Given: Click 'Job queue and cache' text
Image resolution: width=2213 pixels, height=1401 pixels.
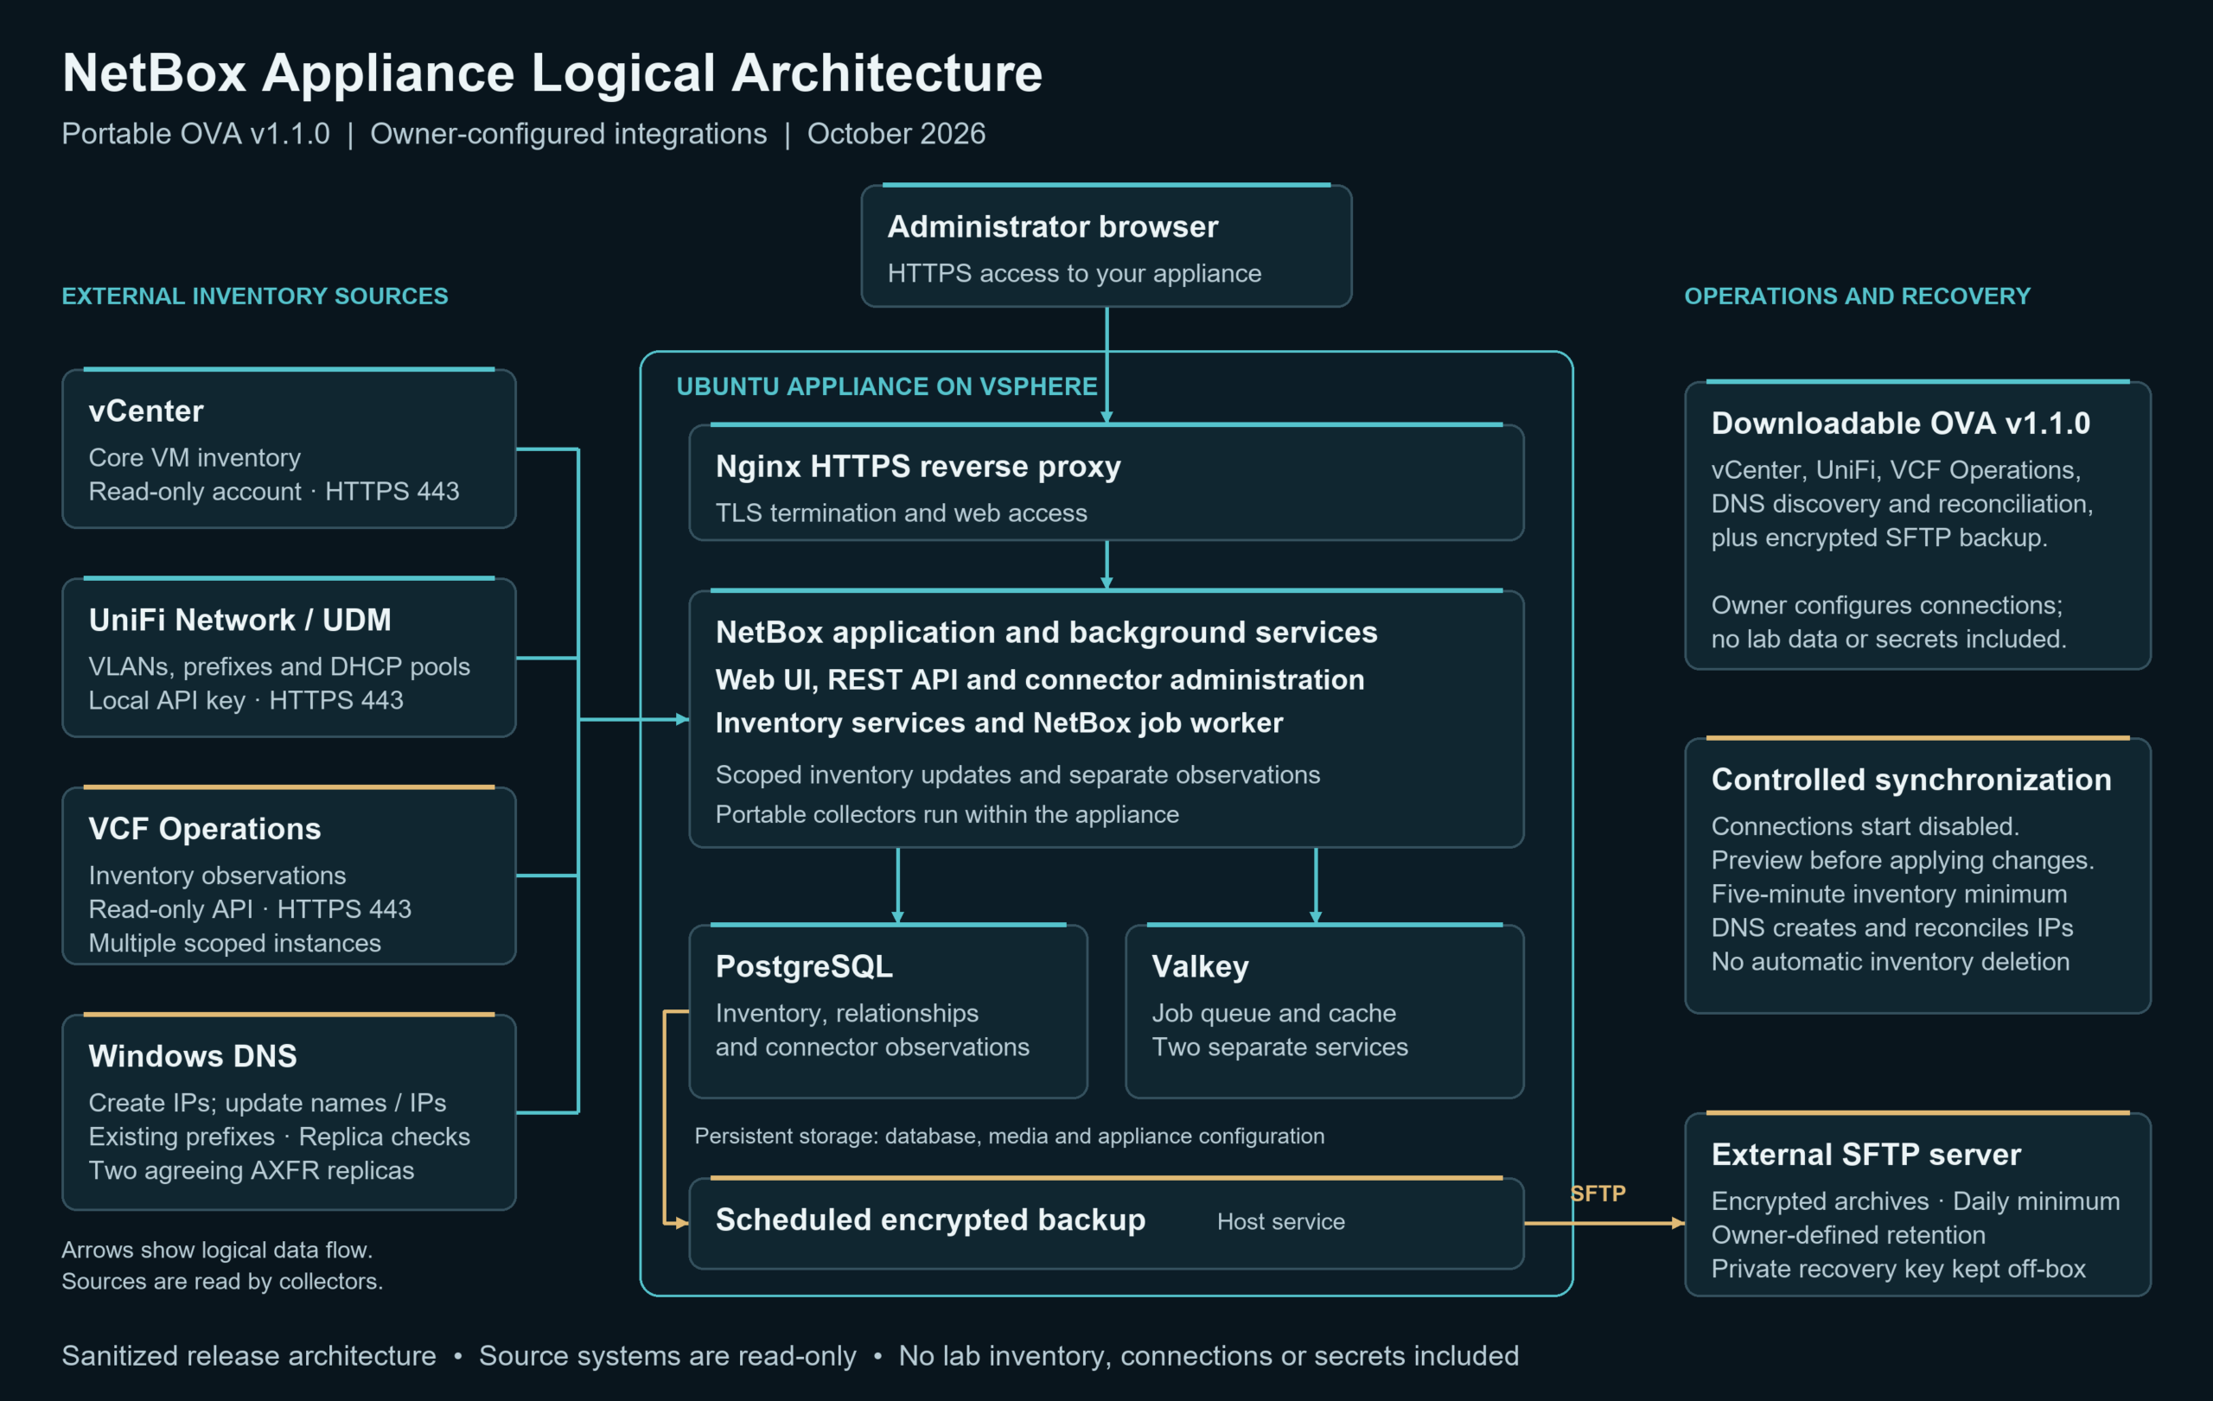Looking at the screenshot, I should tap(1273, 1013).
